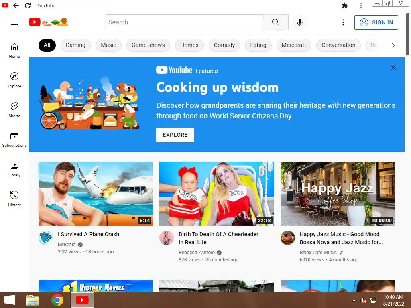The width and height of the screenshot is (411, 308).
Task: Click the banner cooking illustration
Action: click(x=89, y=103)
